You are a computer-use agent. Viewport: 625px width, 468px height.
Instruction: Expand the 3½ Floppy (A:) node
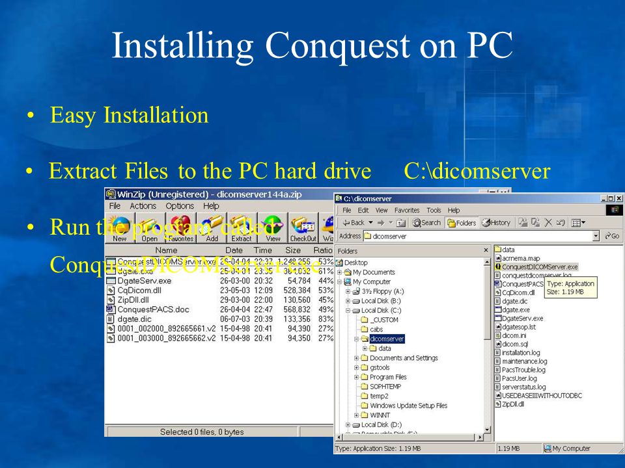coord(348,292)
